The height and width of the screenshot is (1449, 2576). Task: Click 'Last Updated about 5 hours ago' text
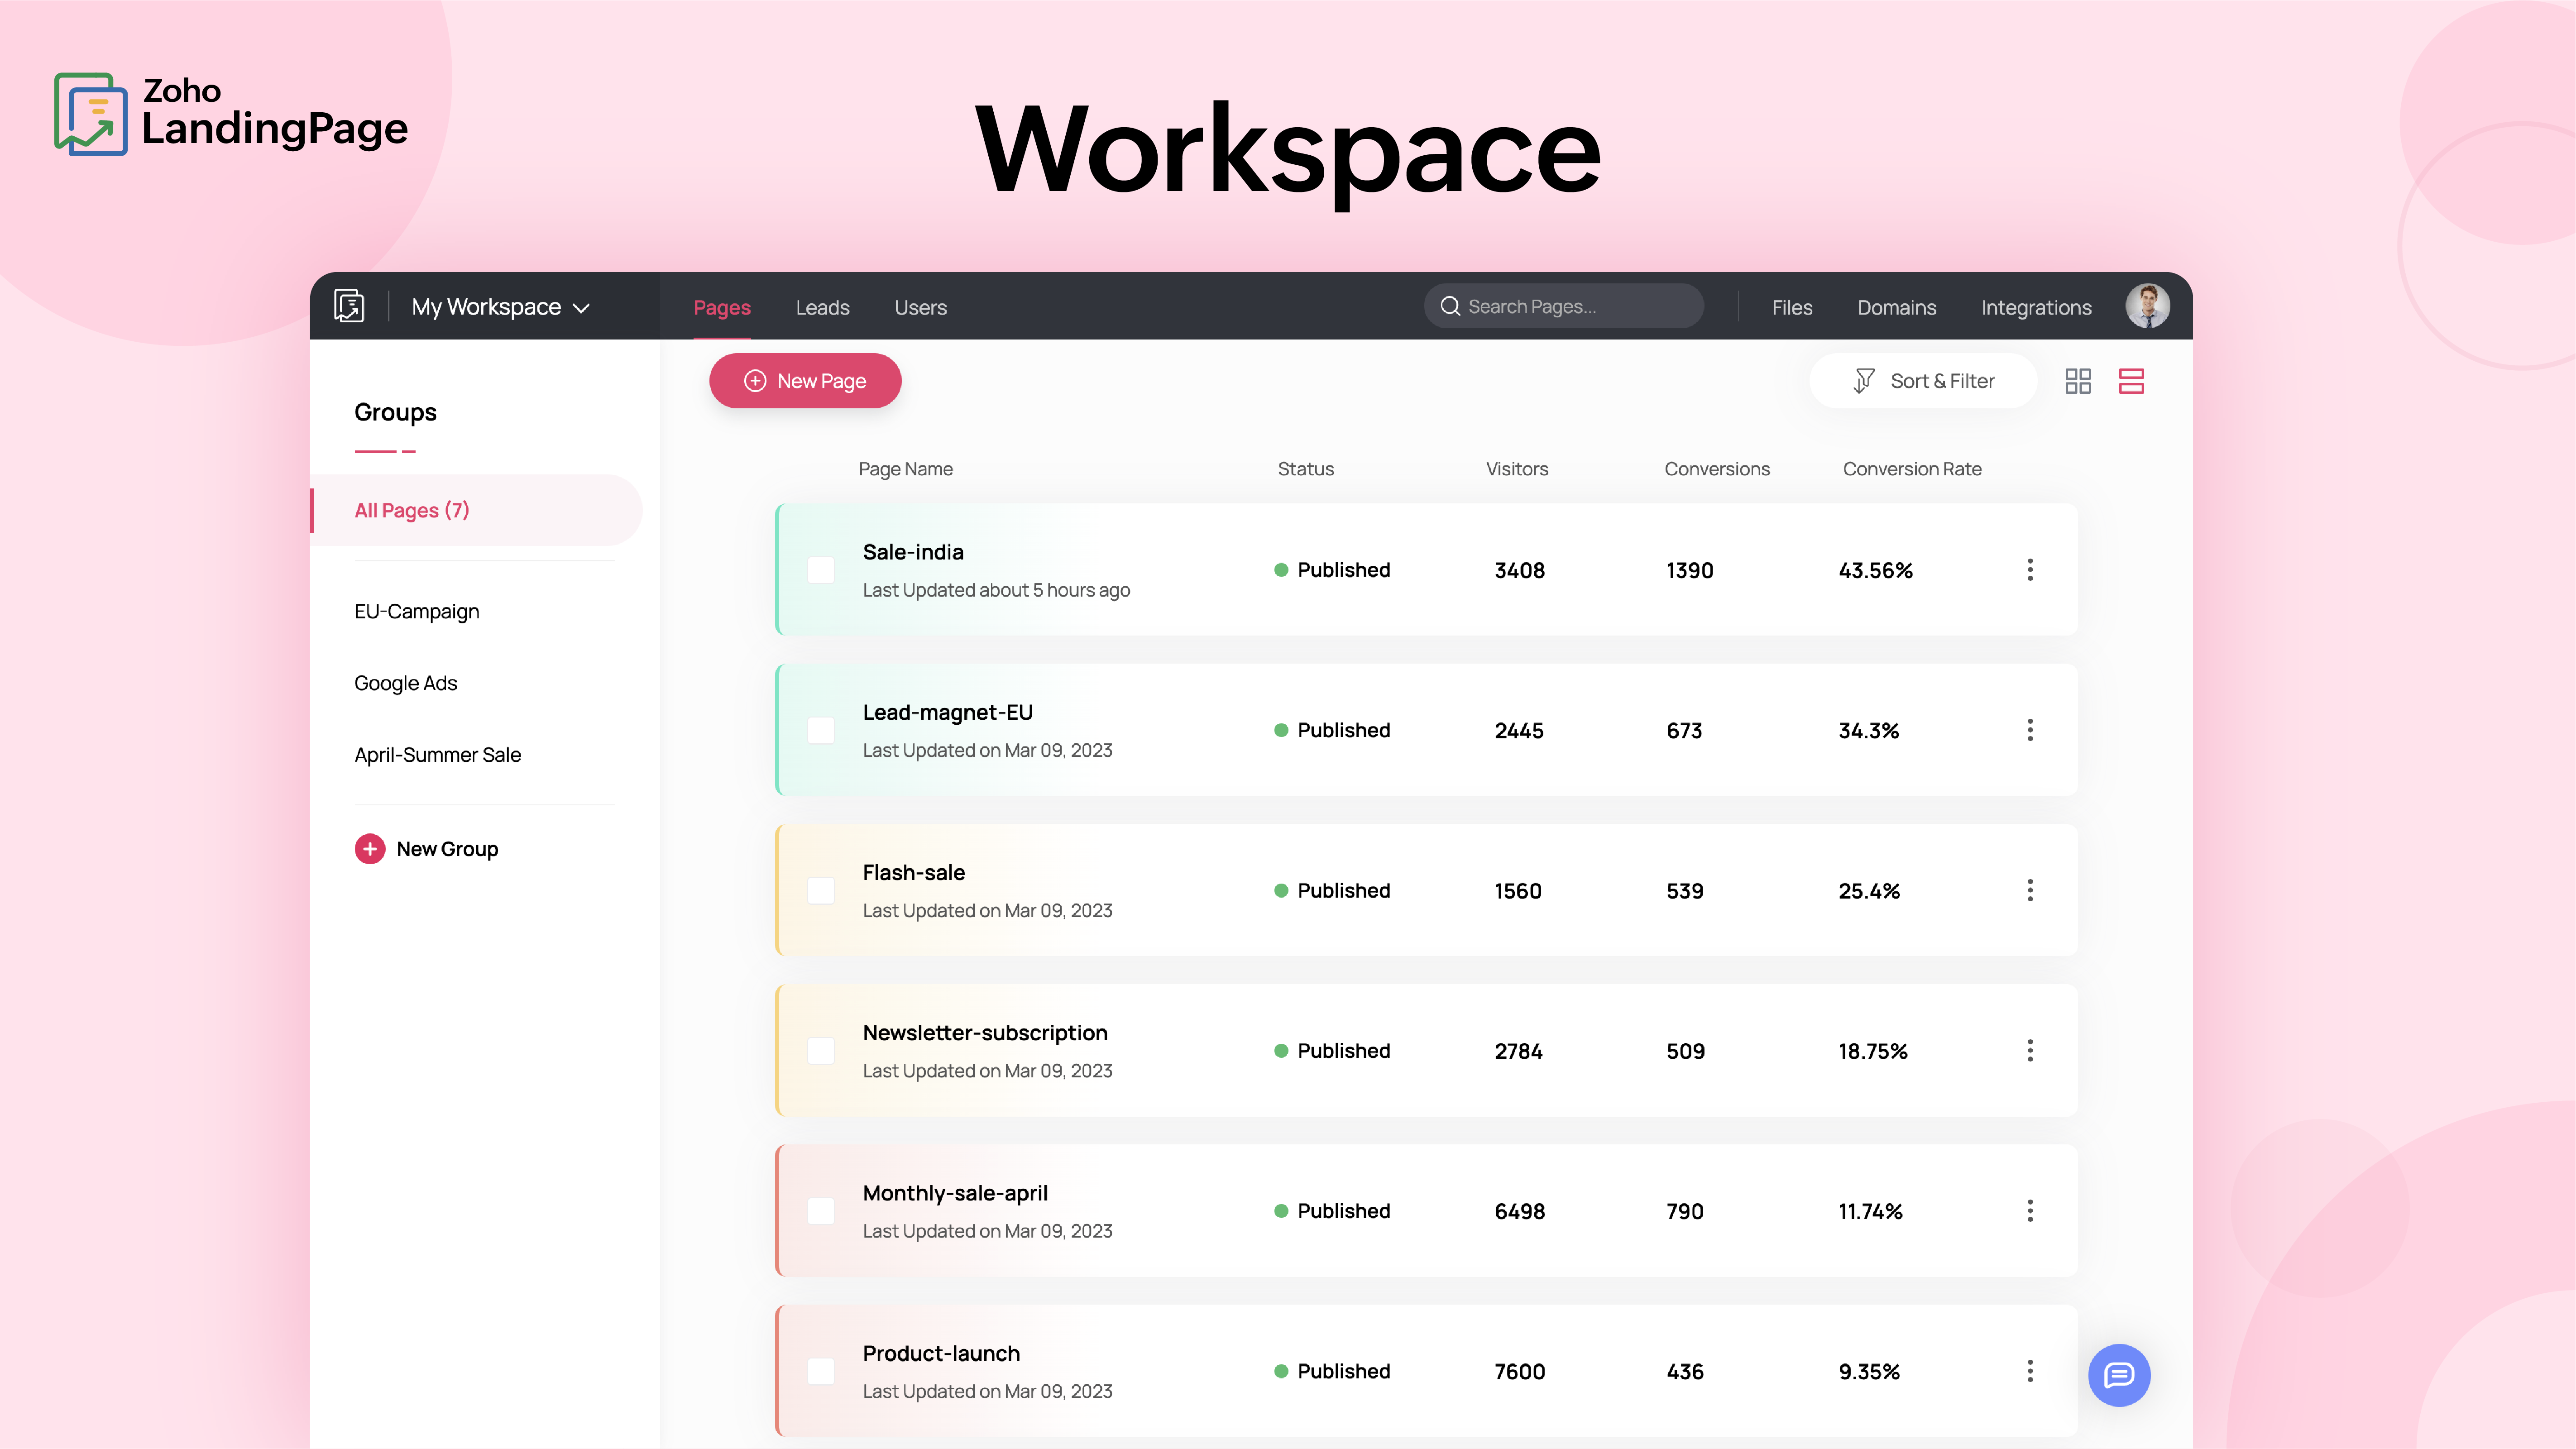tap(996, 590)
